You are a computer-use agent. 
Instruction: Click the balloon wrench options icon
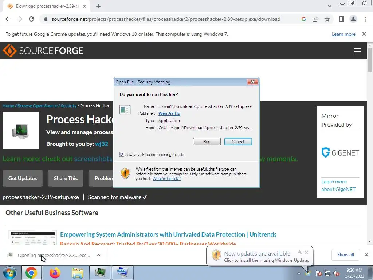[x=300, y=252]
